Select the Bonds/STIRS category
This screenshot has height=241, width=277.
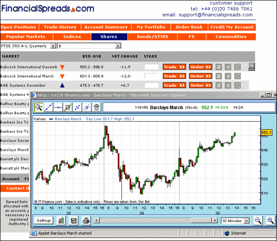[153, 37]
